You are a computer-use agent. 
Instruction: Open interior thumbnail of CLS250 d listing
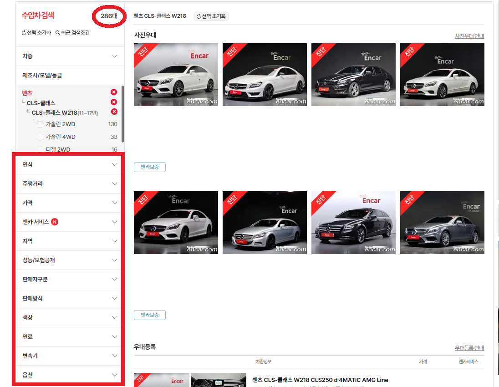coord(219,380)
